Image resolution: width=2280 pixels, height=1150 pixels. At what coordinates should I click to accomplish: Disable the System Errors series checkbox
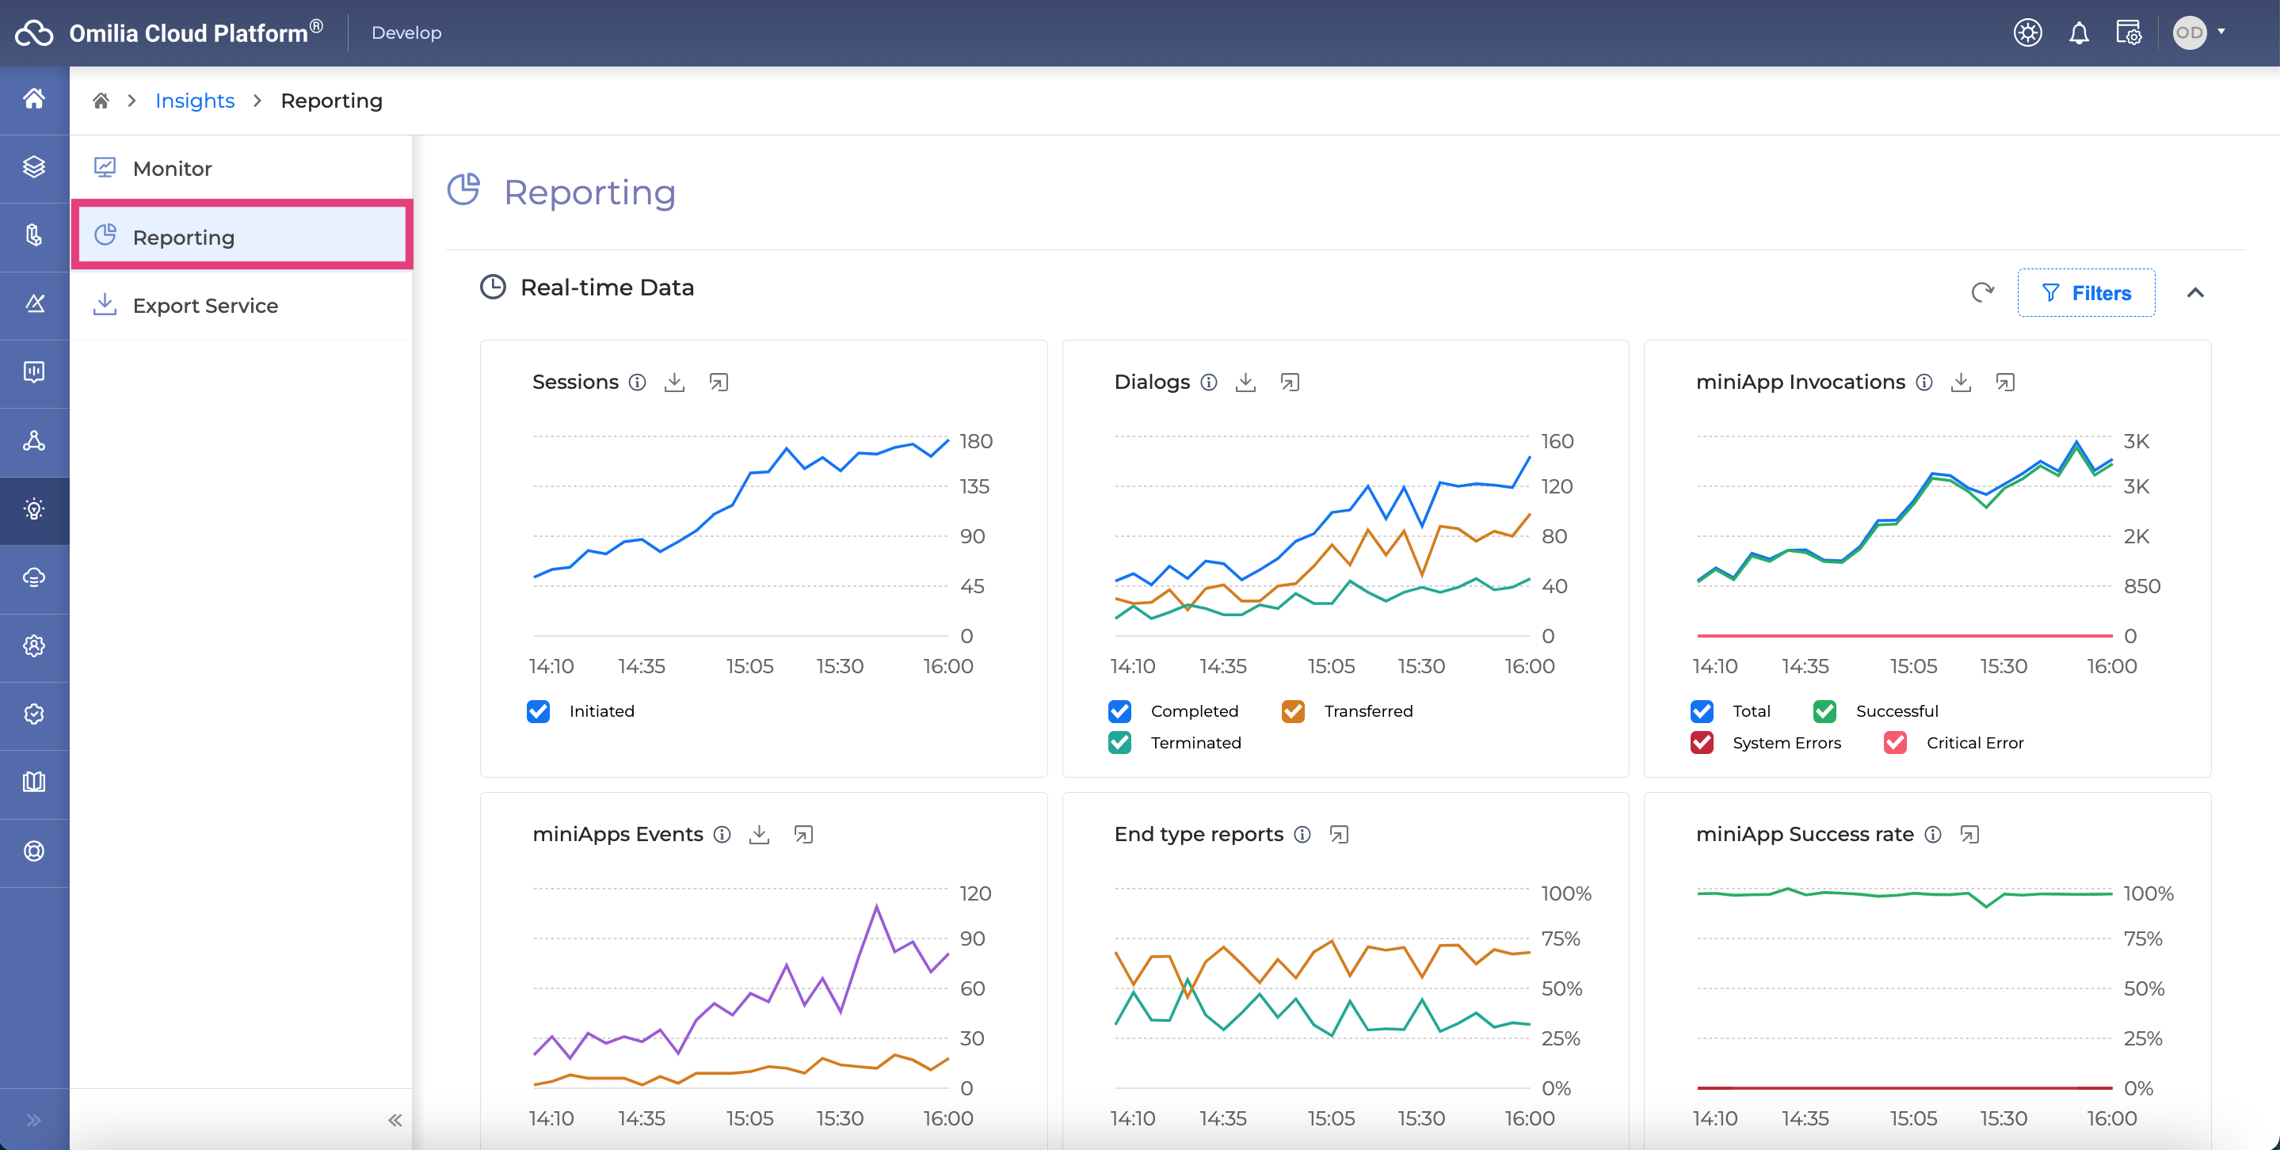tap(1702, 742)
